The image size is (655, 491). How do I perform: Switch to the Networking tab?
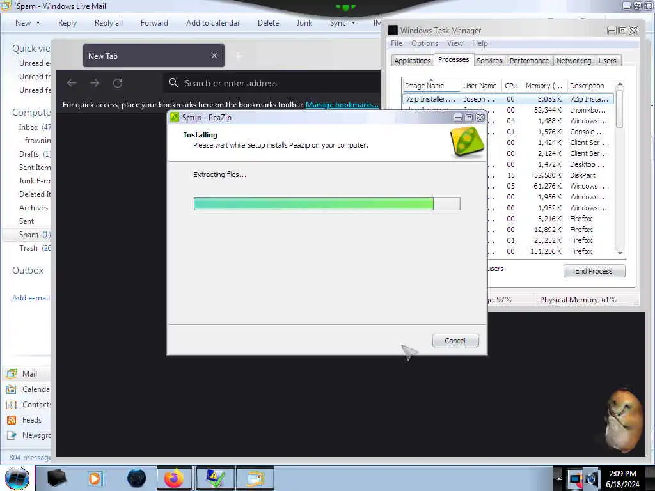(x=574, y=61)
